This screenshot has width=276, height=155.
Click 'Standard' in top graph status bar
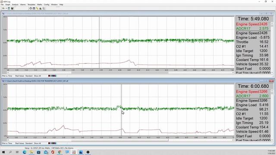pyautogui.click(x=29, y=76)
